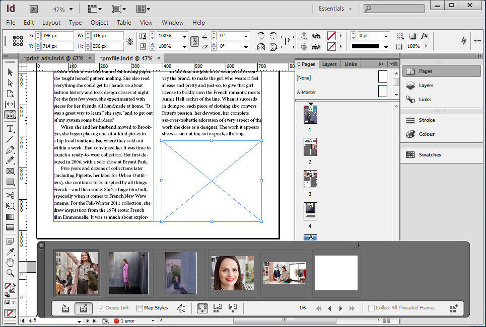The height and width of the screenshot is (327, 486).
Task: Switch to the Layers panel tab
Action: coord(329,64)
